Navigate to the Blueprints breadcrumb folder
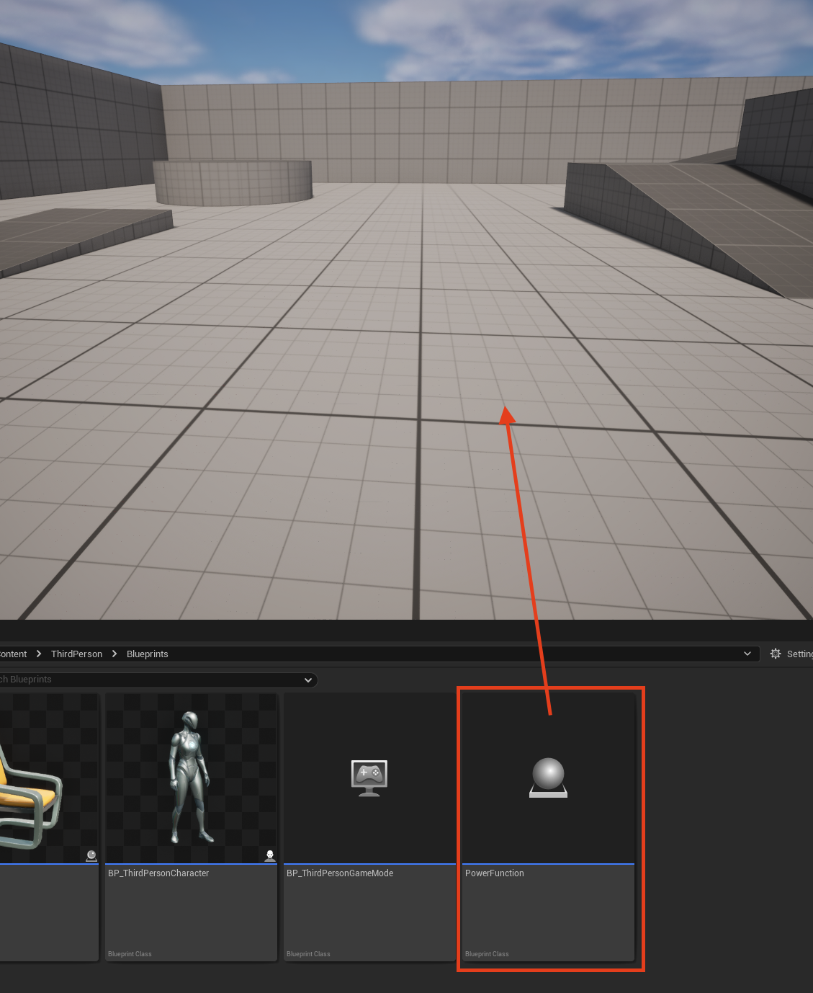 click(147, 654)
